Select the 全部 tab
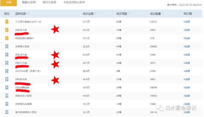Viewport: 204px width, 117px height. click(x=9, y=2)
